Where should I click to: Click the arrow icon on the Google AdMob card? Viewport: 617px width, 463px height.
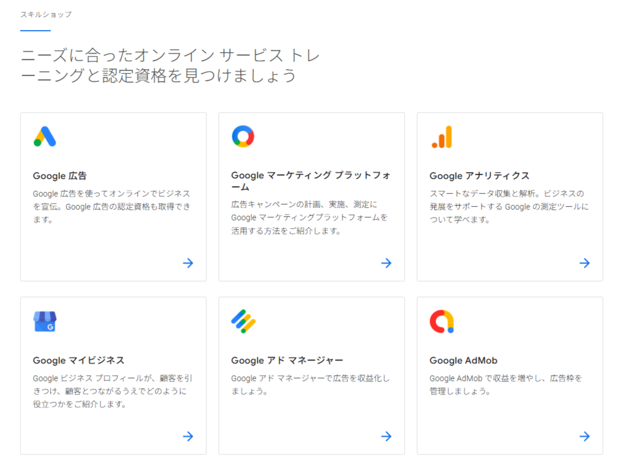pos(584,436)
